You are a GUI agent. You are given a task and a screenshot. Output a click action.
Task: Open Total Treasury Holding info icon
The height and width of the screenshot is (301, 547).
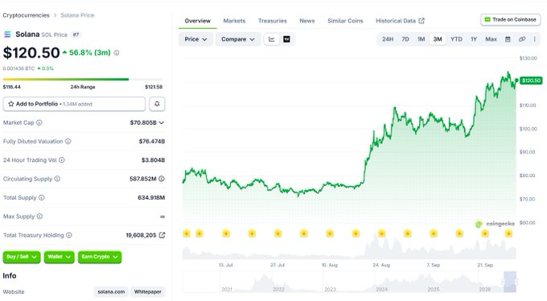(69, 235)
